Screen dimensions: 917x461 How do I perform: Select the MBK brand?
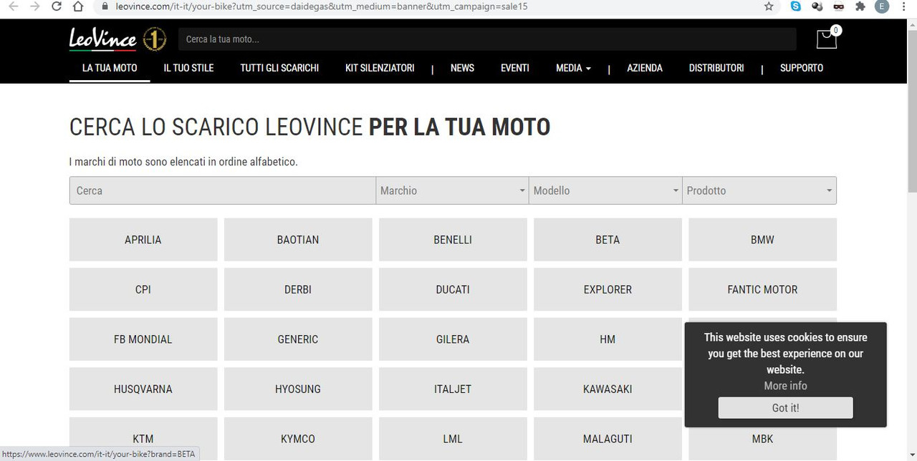(762, 439)
